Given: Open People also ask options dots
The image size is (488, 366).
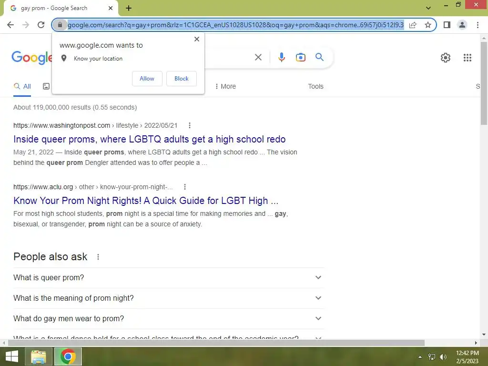Looking at the screenshot, I should [98, 257].
